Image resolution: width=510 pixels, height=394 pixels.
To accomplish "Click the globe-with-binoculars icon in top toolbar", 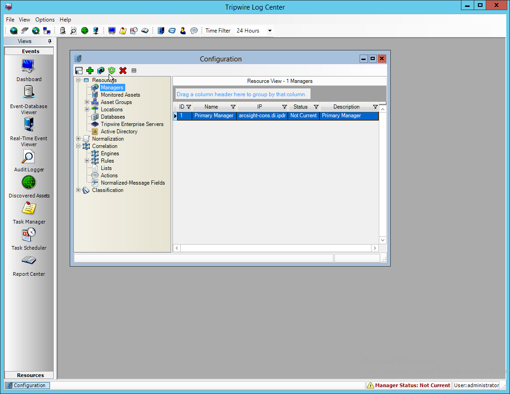I will [14, 31].
